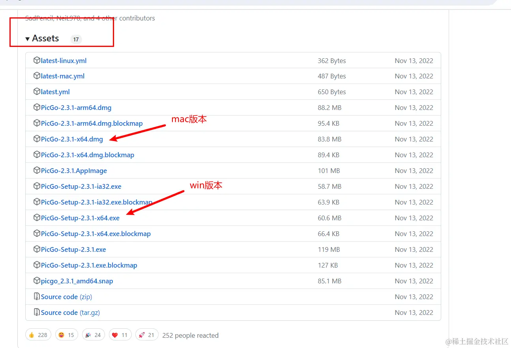Click the date in the latest-linux.yml row
511x348 pixels.
point(414,61)
